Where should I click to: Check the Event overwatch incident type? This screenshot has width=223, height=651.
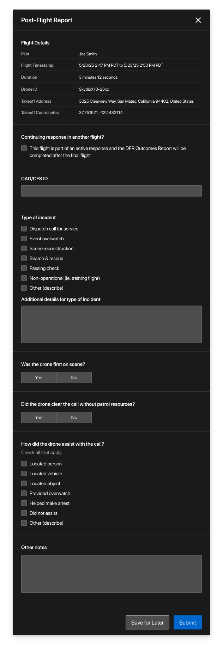point(24,239)
